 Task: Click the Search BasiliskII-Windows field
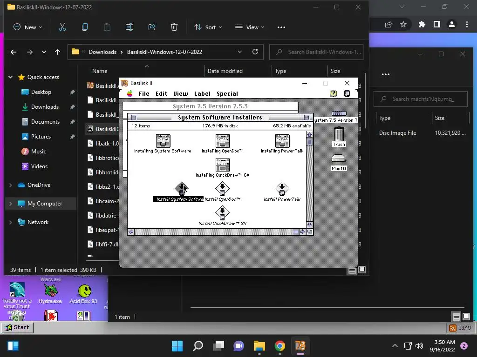click(x=316, y=52)
